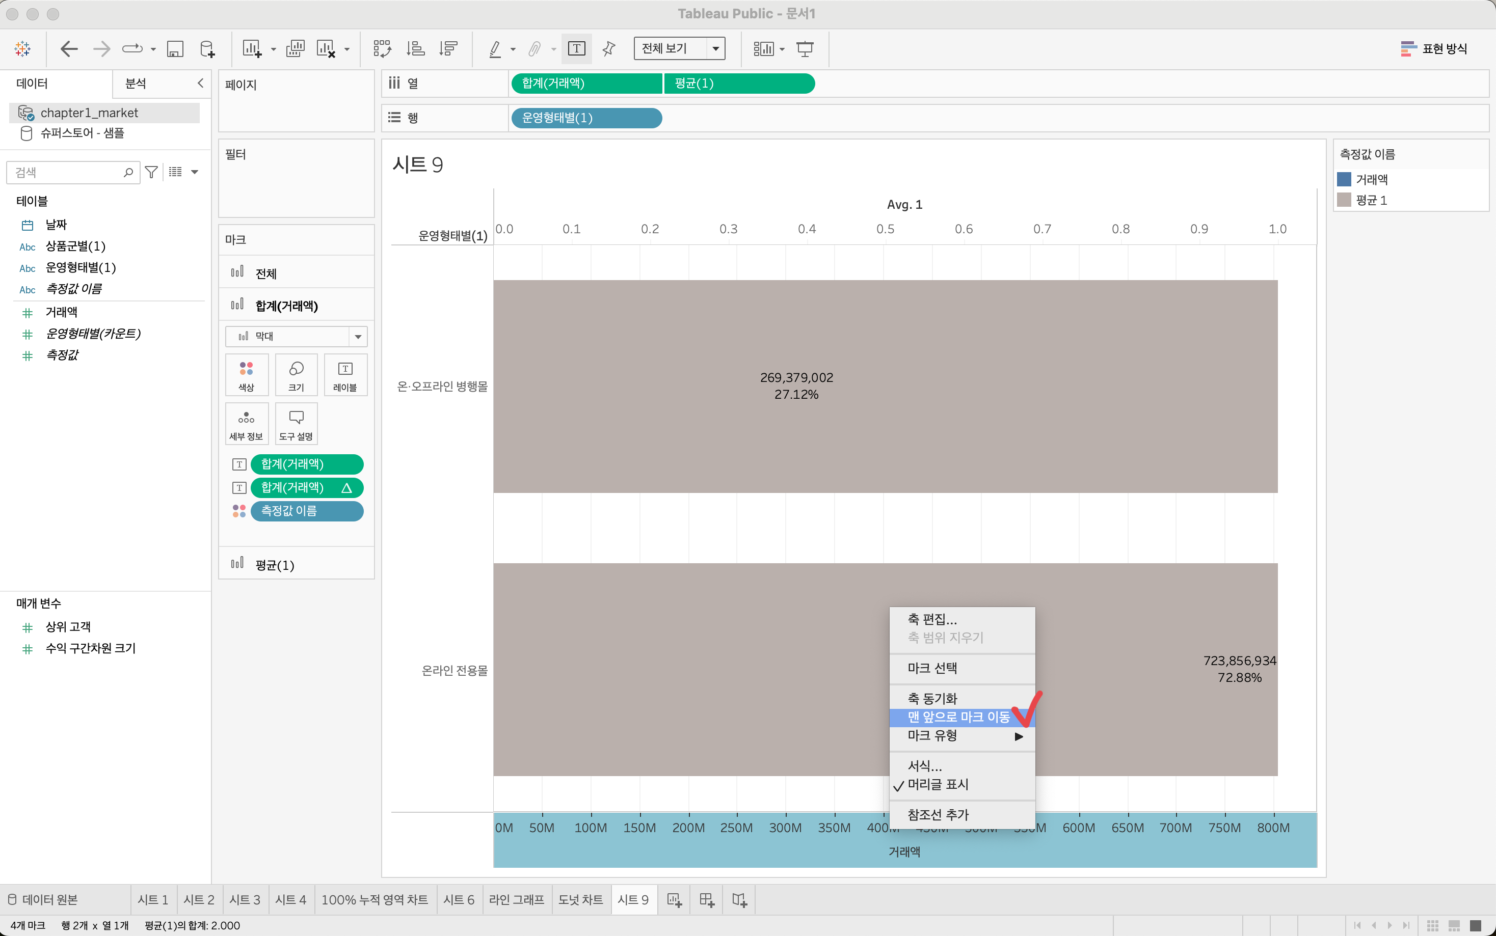Screen dimensions: 1496x936
Task: Open the 막대 mark type dropdown
Action: coord(296,336)
